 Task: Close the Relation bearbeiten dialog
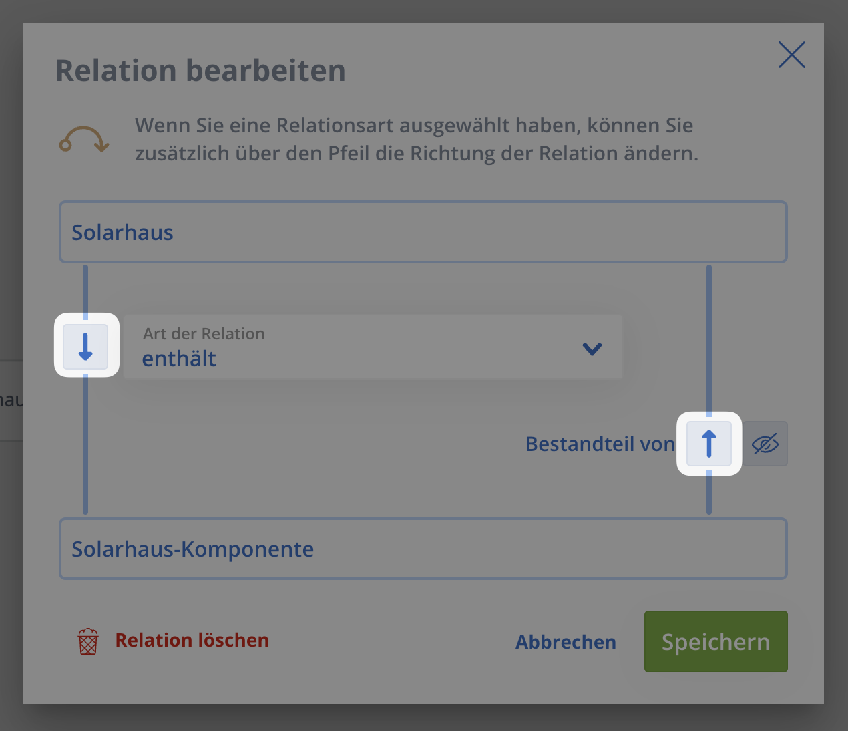(x=791, y=55)
